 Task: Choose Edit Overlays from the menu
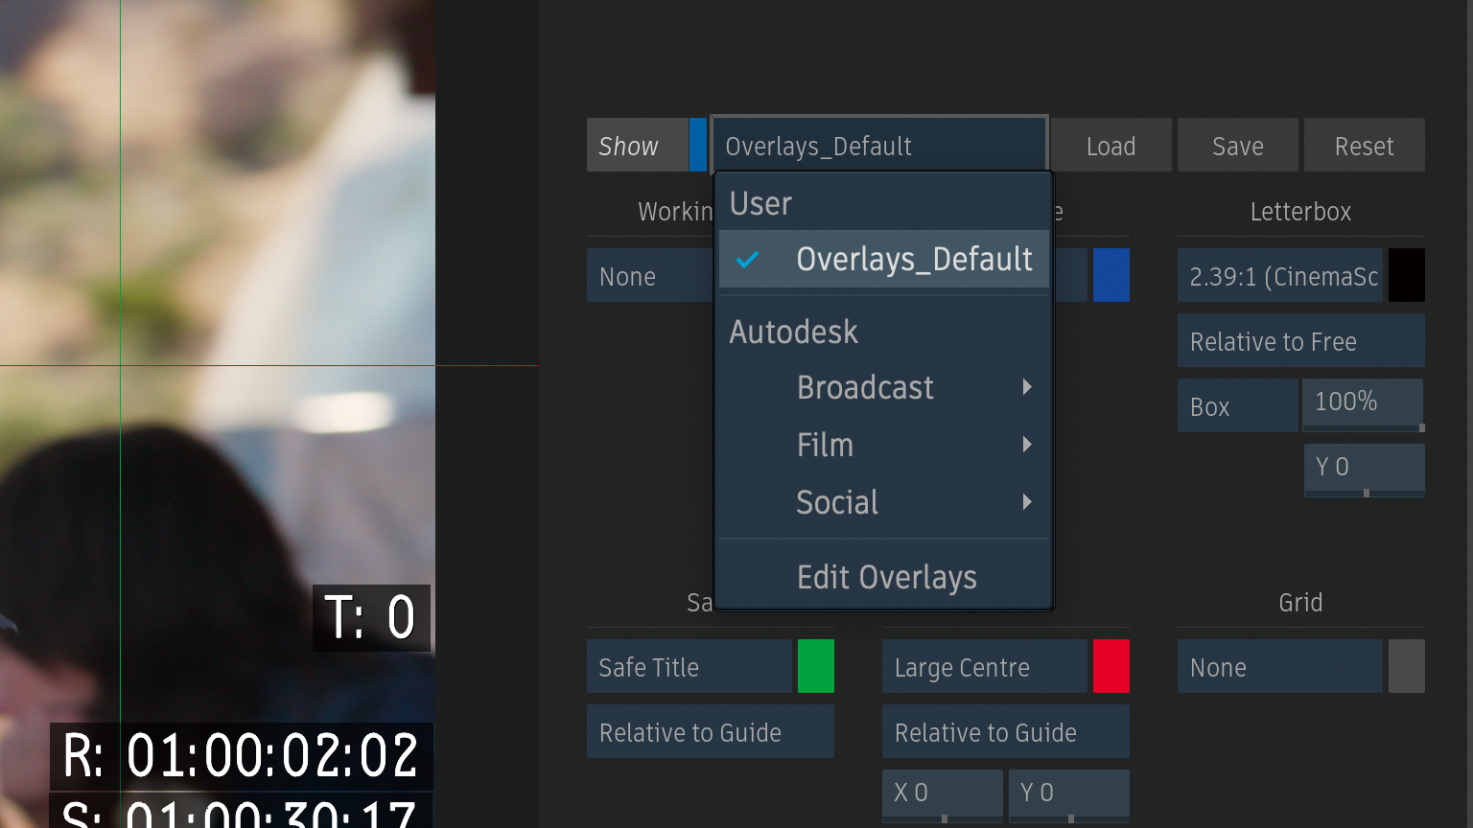[885, 578]
